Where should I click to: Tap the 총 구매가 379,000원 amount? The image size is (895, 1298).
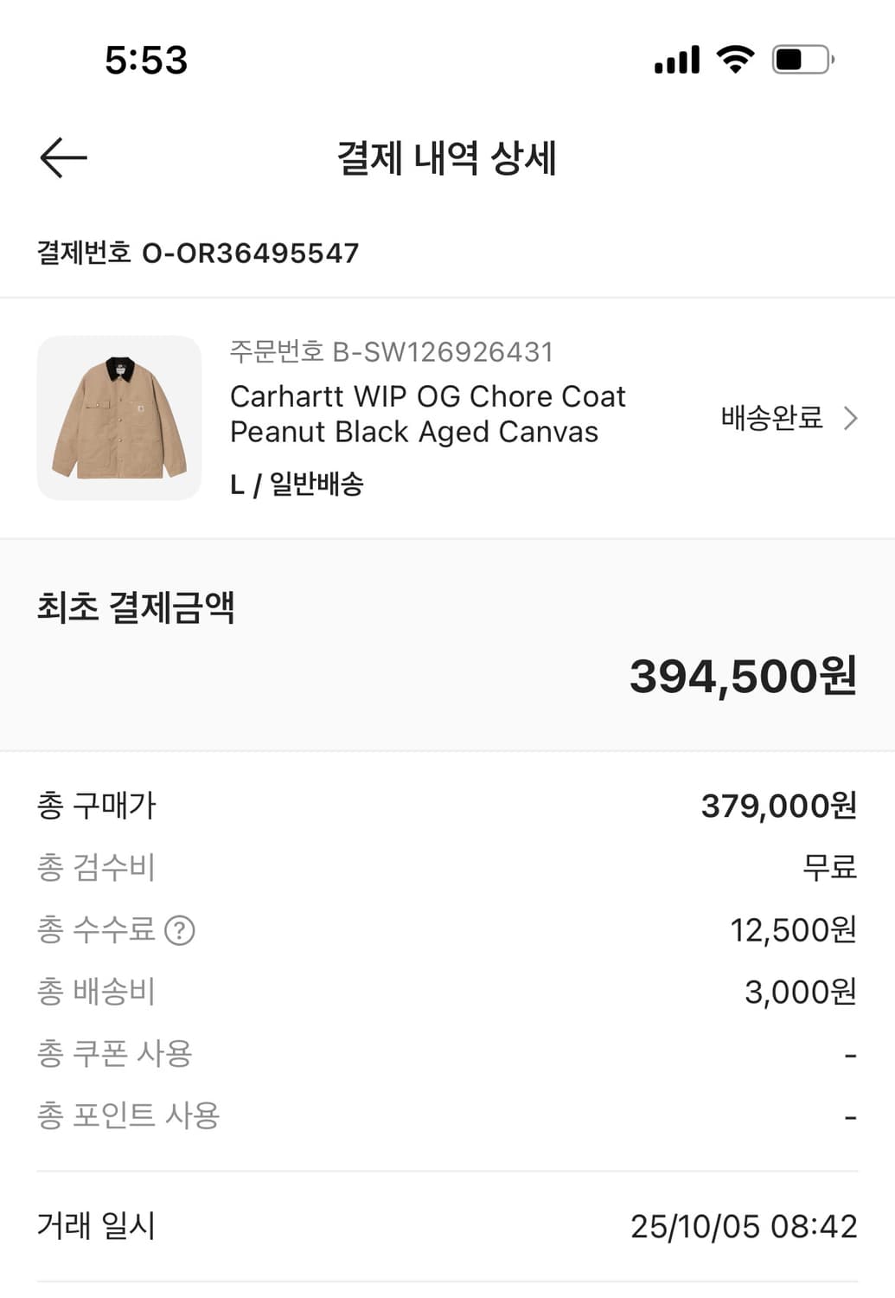778,806
